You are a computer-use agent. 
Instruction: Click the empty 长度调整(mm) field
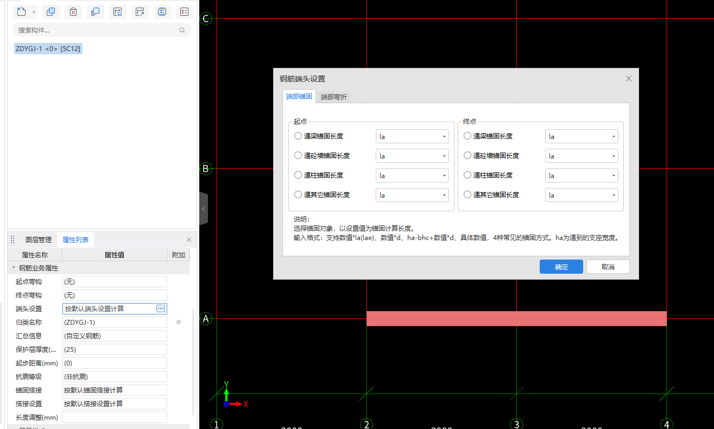tap(115, 418)
